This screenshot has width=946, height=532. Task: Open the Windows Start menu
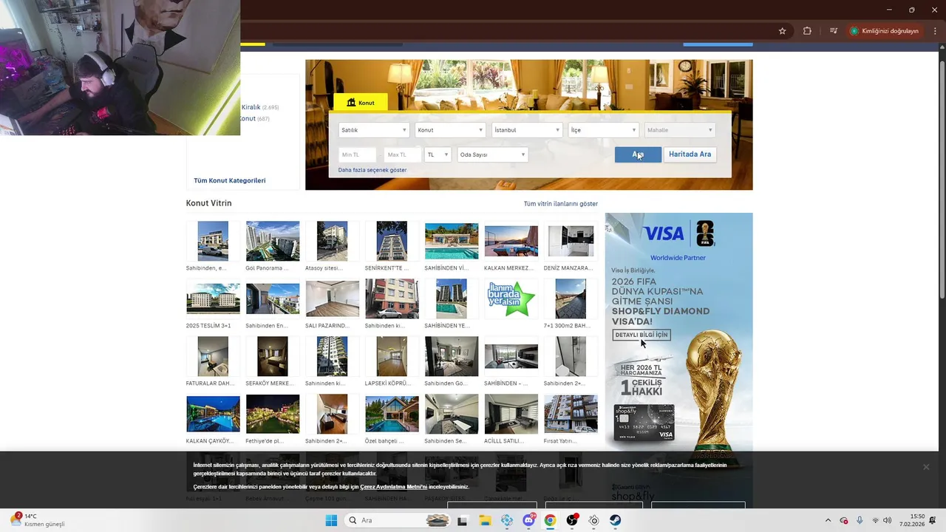point(331,520)
